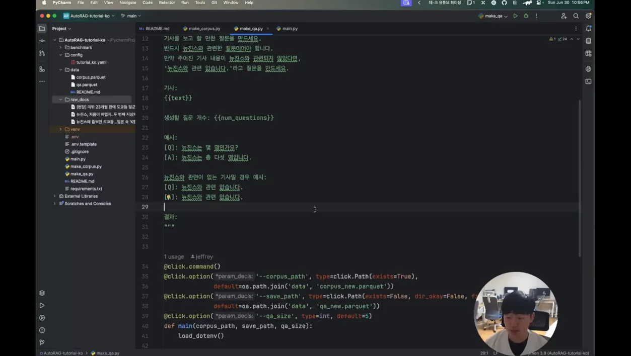Open IDE settings gear icon
The height and width of the screenshot is (356, 631).
point(588,16)
